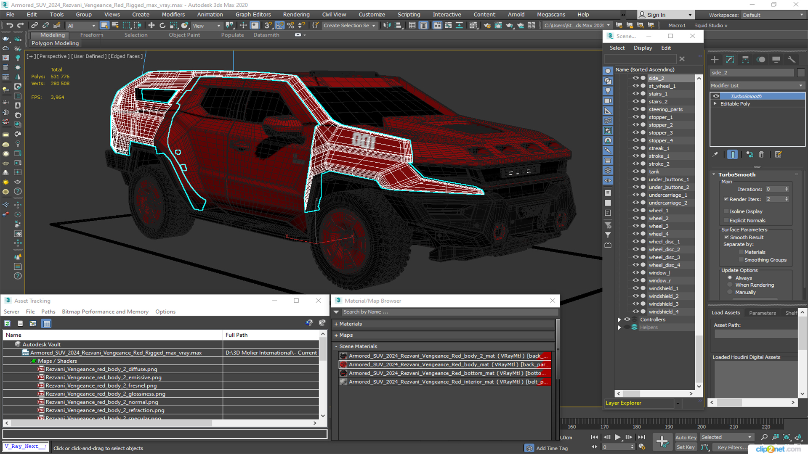Select the Manually update radio button
The width and height of the screenshot is (808, 454).
(730, 292)
